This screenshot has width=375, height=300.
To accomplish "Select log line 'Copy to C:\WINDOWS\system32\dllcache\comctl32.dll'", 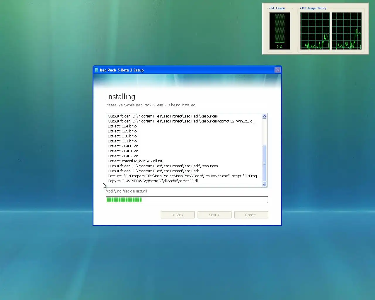I will coord(153,181).
